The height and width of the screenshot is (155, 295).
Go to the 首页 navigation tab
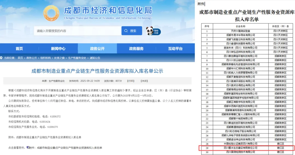point(19,49)
